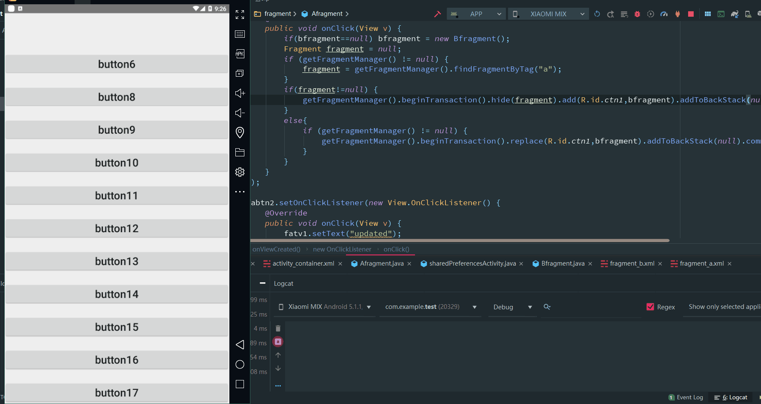Screen dimensions: 761x404
Task: Click the emulator volume down icon
Action: click(x=240, y=113)
